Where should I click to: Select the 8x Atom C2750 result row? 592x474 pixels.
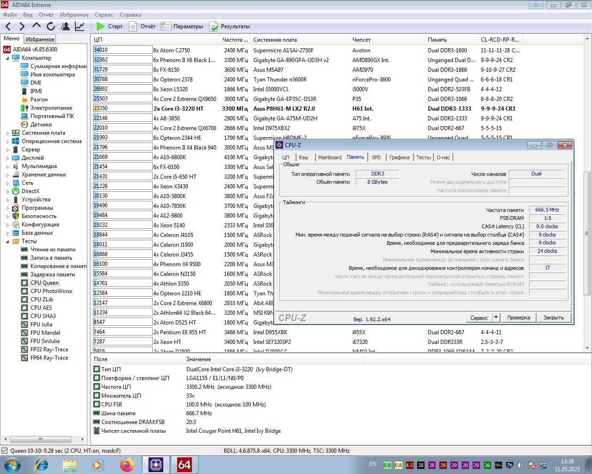306,50
